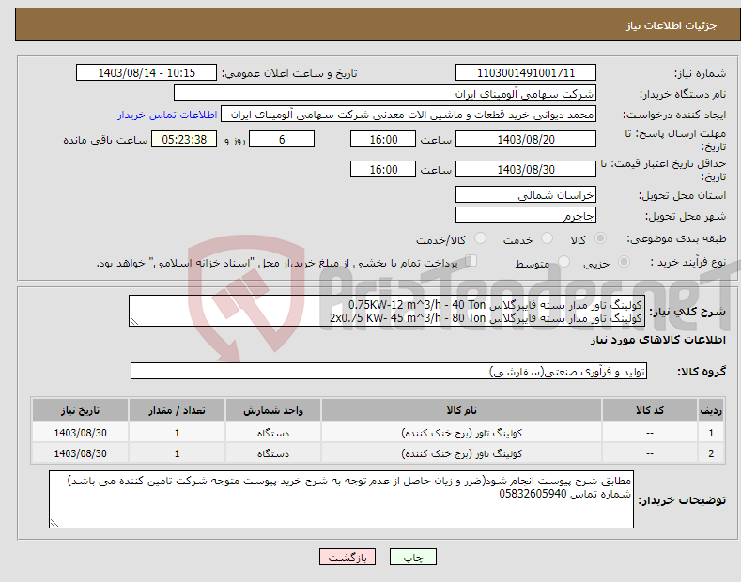The width and height of the screenshot is (741, 582).
Task: Click the واحد شمارش column header
Action: (273, 410)
